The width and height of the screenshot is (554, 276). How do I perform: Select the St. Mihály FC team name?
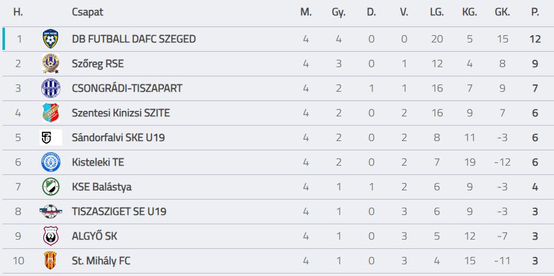(101, 261)
